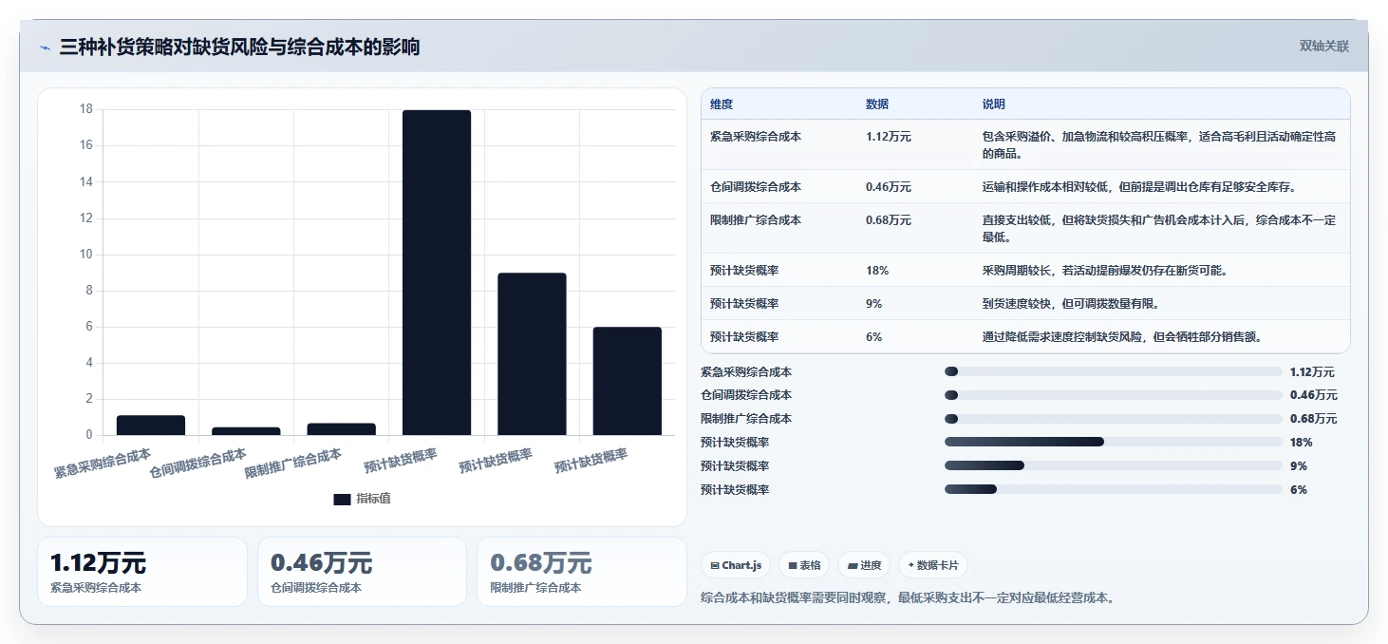Click the 紧急采购综合成本 x-axis label under chart
Image resolution: width=1388 pixels, height=644 pixels.
pos(103,463)
